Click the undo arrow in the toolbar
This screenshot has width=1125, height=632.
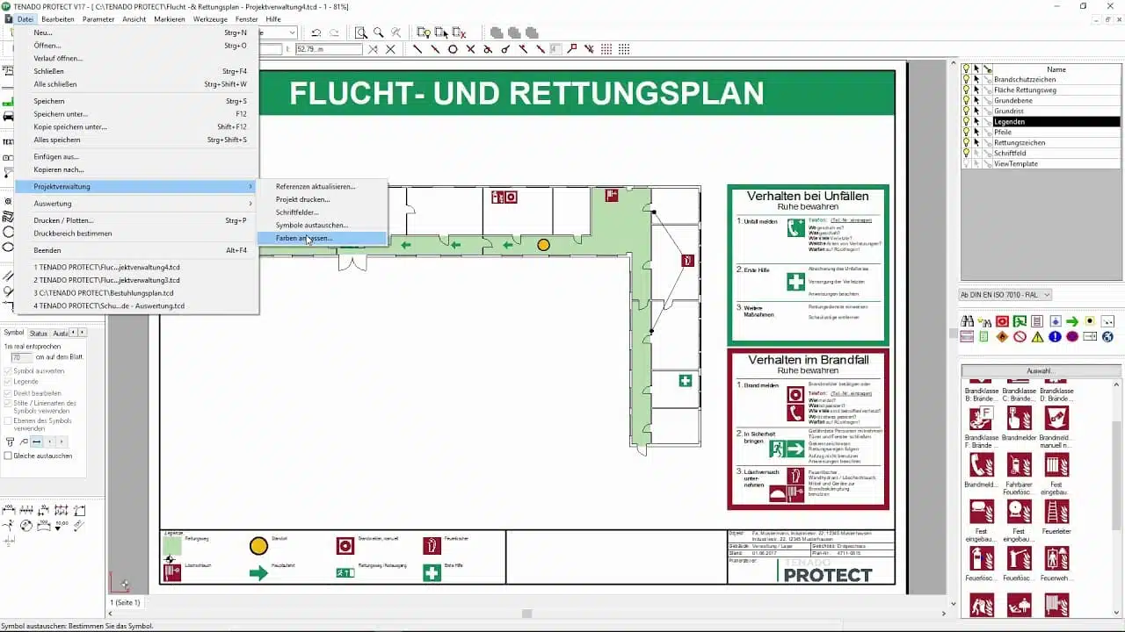316,32
